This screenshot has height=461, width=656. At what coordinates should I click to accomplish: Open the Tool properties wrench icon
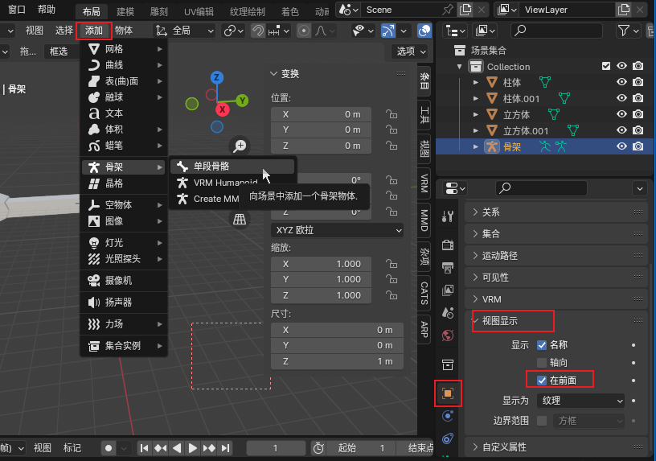[448, 216]
